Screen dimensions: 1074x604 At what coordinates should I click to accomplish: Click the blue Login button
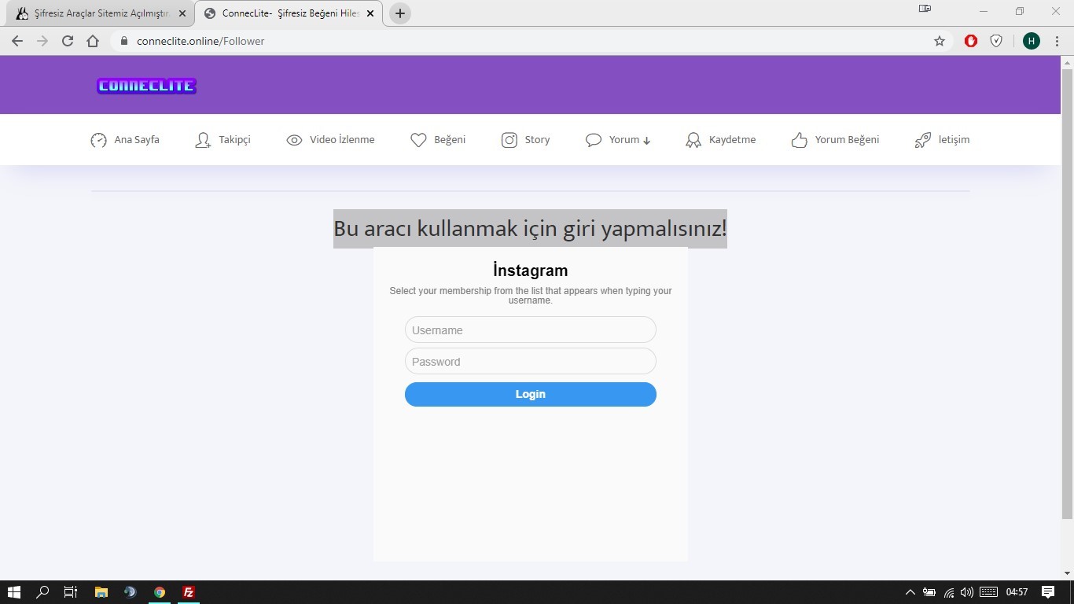click(531, 394)
